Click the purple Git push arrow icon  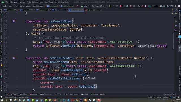tap(146, 6)
